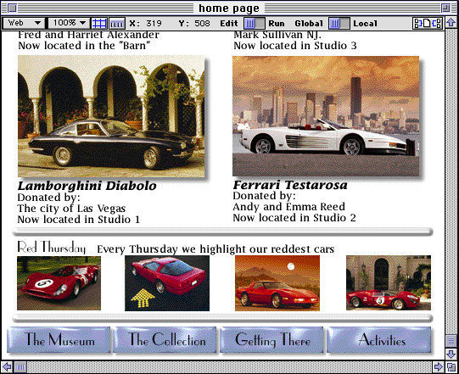Click the zoom box in title bar
459x374 pixels.
(445, 8)
